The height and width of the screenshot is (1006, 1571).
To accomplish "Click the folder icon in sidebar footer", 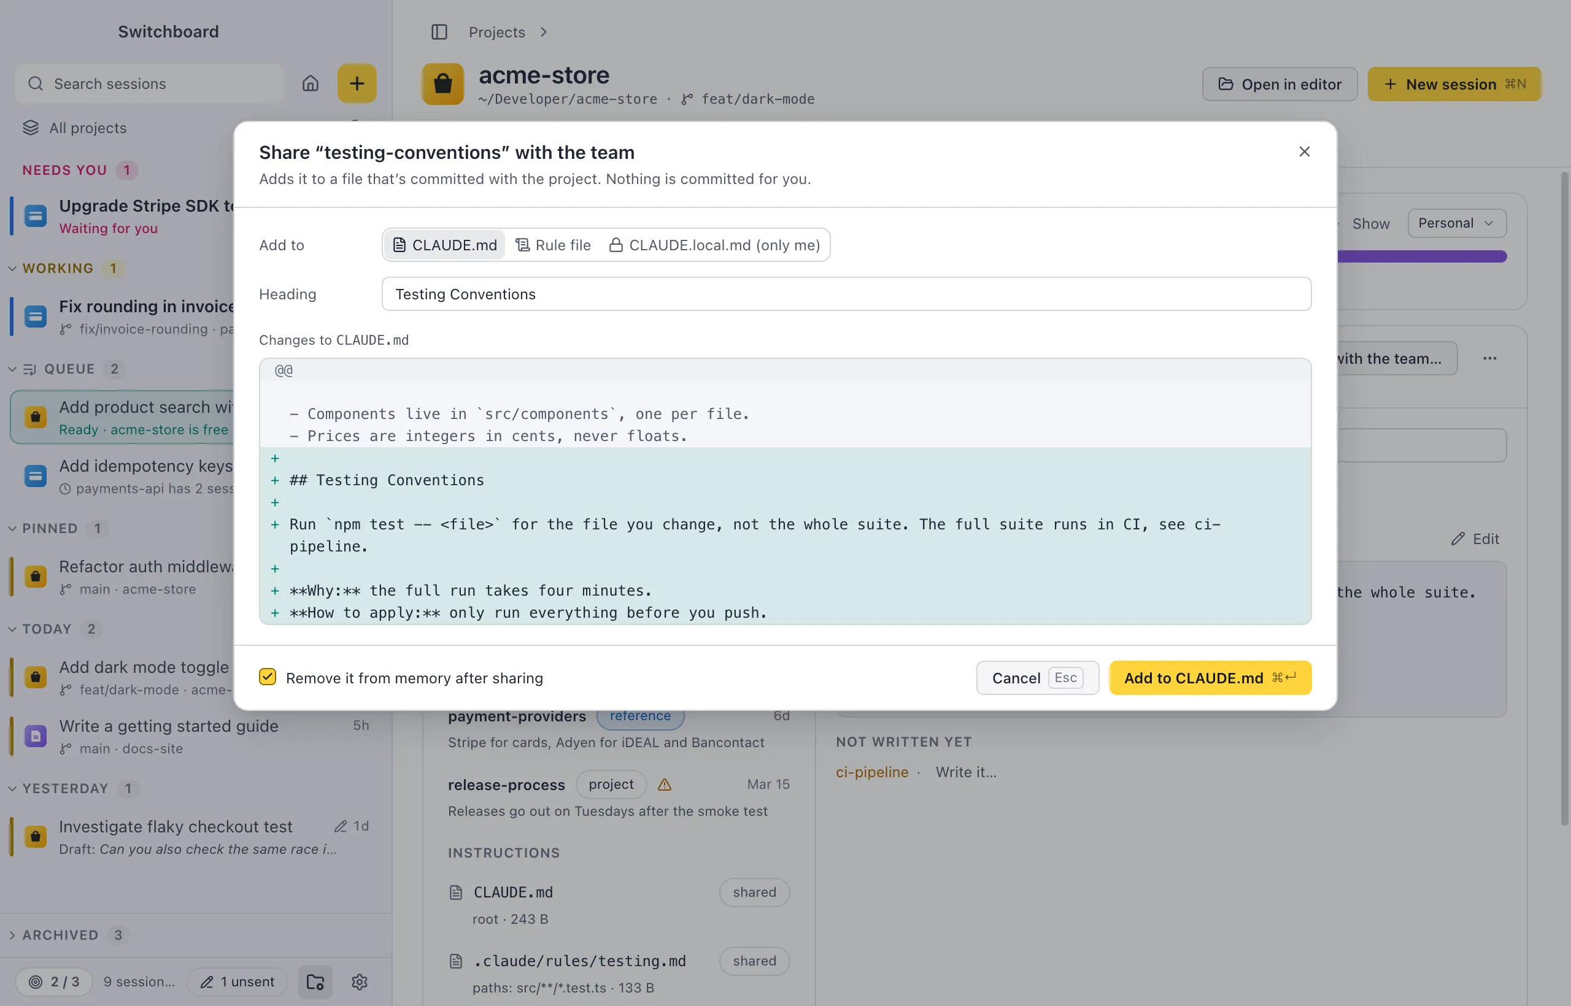I will (x=315, y=982).
